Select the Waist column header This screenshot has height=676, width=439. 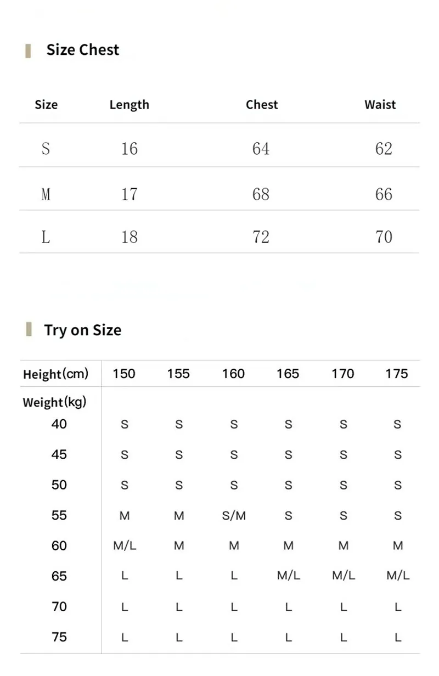(x=380, y=105)
